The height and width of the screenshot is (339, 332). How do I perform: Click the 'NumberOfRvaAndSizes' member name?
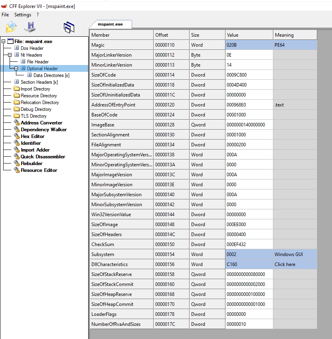(116, 324)
